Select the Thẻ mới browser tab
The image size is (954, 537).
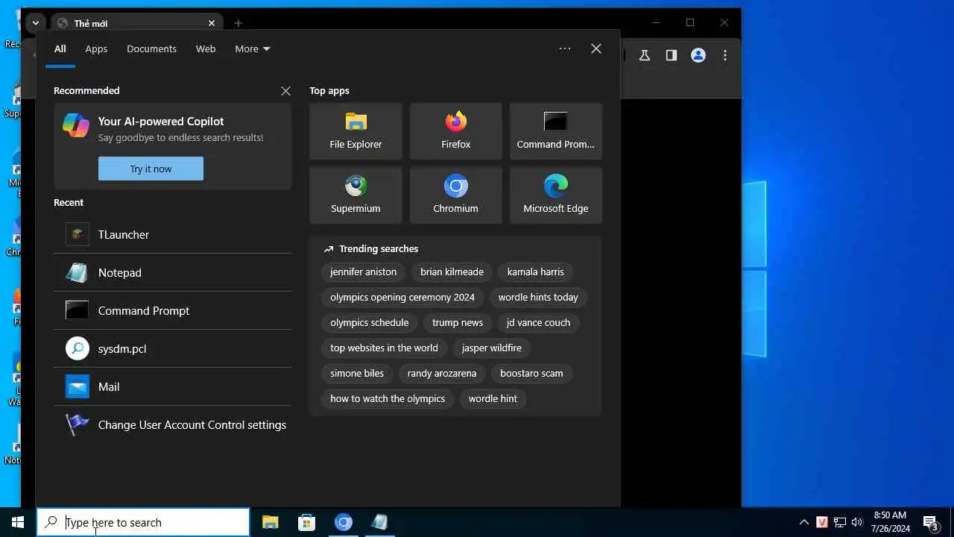tap(136, 23)
